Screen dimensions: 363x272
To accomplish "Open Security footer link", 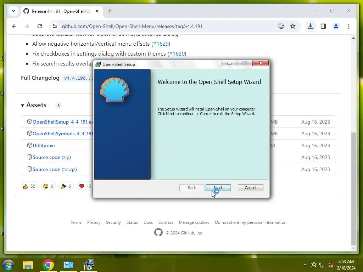I will (113, 222).
